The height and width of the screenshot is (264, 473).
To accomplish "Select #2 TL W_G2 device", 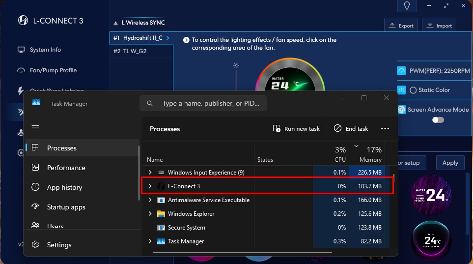I will tap(141, 51).
